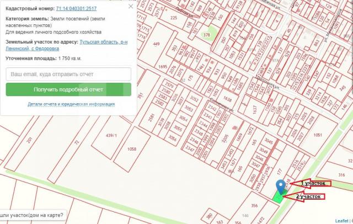The height and width of the screenshot is (224, 353).
Task: Select green parcel labeled 378
Action: click(207, 35)
